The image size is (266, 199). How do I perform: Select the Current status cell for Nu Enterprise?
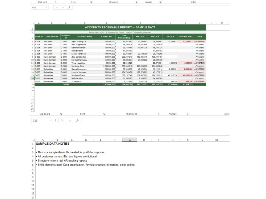[x=199, y=78]
